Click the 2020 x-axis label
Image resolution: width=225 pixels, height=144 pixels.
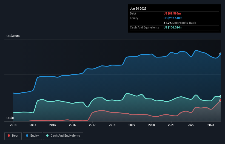coord(152,125)
